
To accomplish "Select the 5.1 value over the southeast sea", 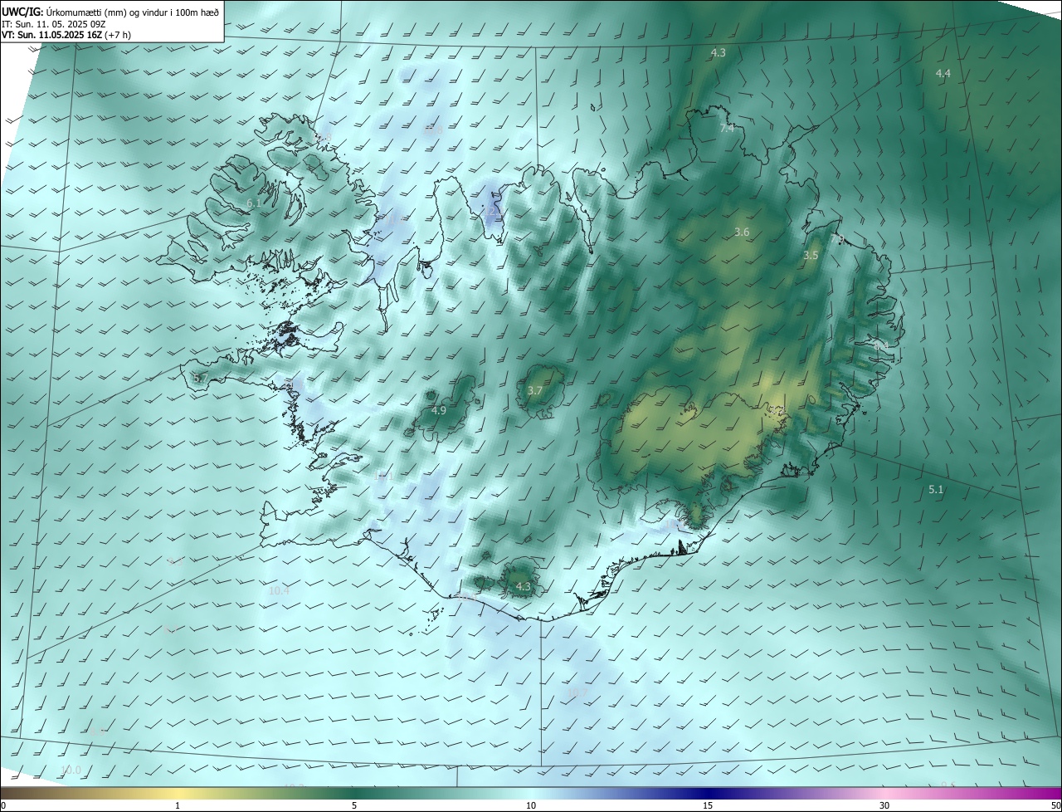I will click(x=936, y=490).
